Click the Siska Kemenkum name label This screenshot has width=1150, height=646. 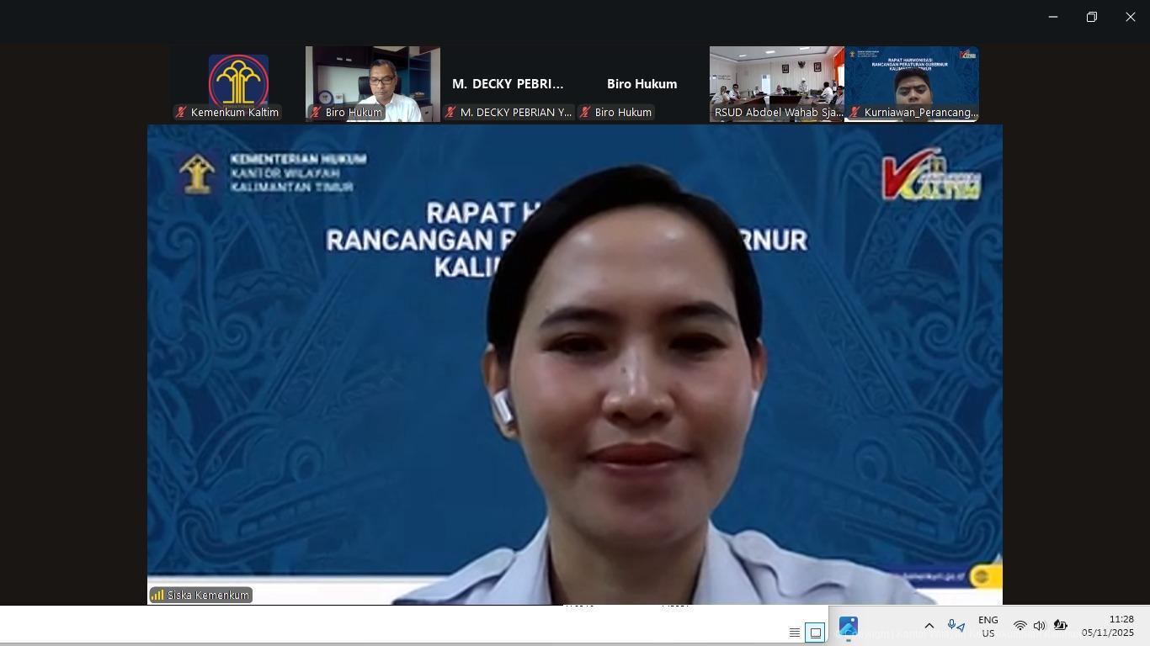(x=208, y=596)
